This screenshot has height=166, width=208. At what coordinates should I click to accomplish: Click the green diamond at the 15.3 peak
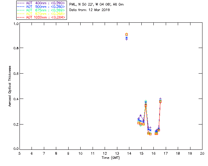pyautogui.click(x=146, y=101)
